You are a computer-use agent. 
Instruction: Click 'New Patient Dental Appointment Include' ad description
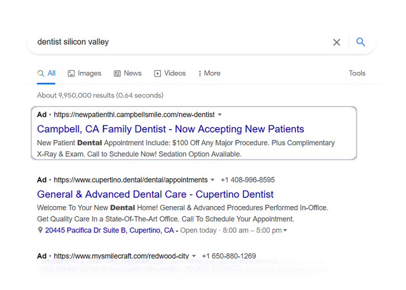pyautogui.click(x=185, y=148)
